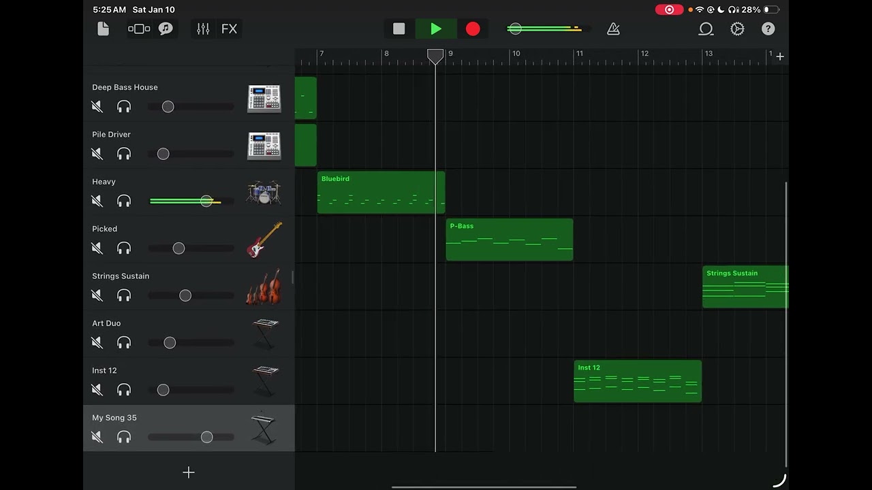Tap the screen recording indicator in status bar
Screen dimensions: 872x490
(669, 10)
